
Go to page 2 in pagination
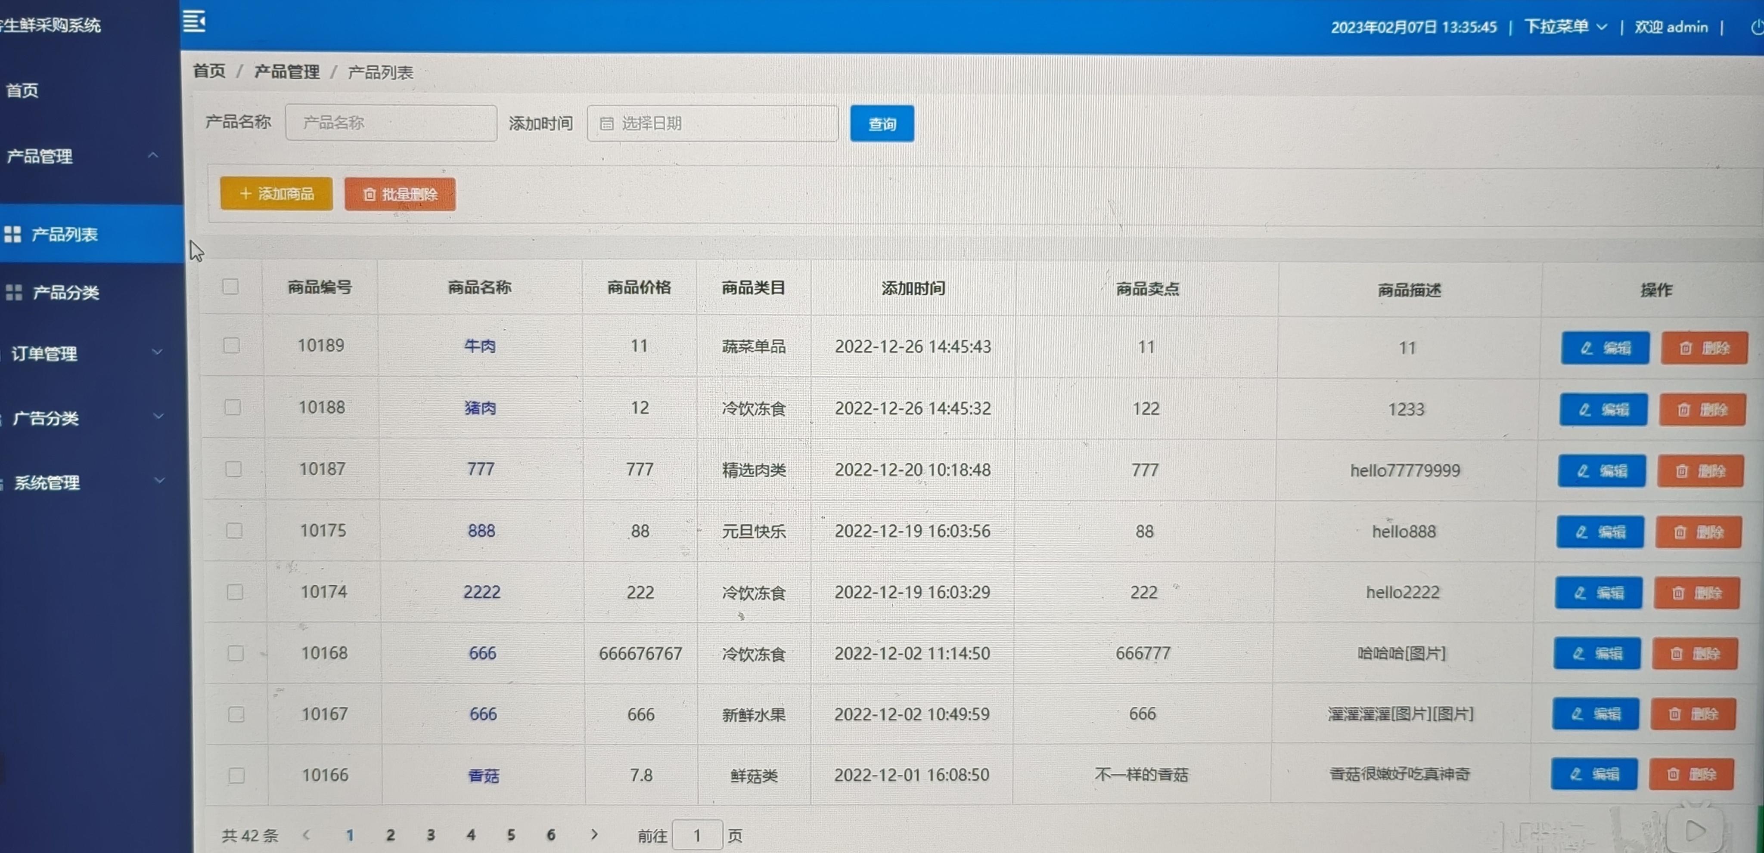click(x=390, y=834)
